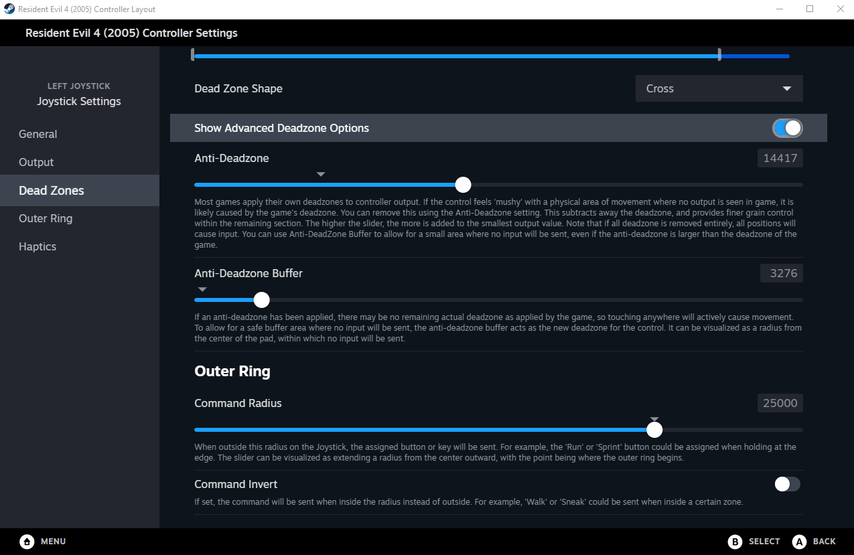
Task: Click the Anti-Deadzone slider handle
Action: pos(463,185)
